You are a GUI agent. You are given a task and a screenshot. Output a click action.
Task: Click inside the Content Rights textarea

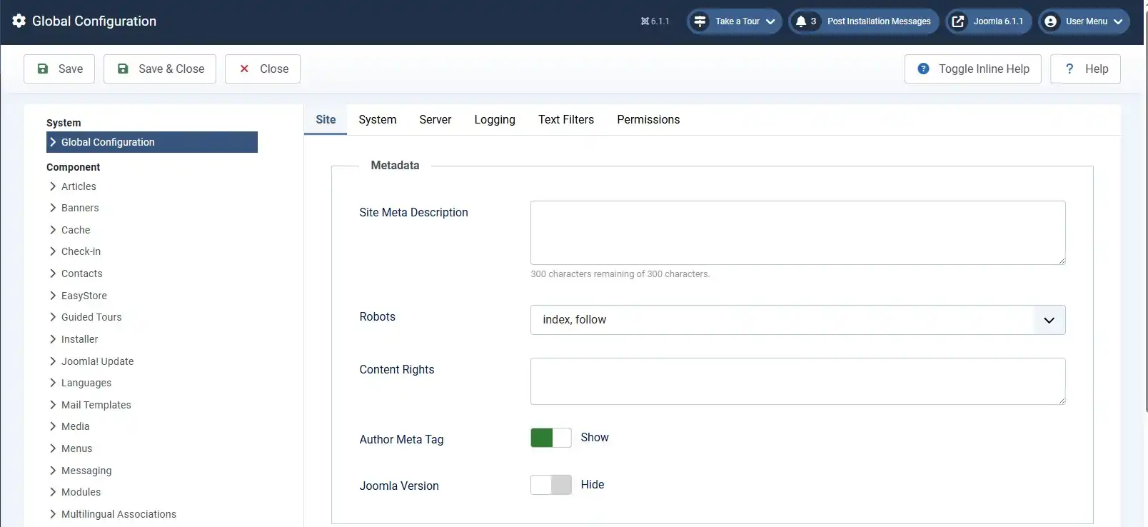tap(797, 381)
